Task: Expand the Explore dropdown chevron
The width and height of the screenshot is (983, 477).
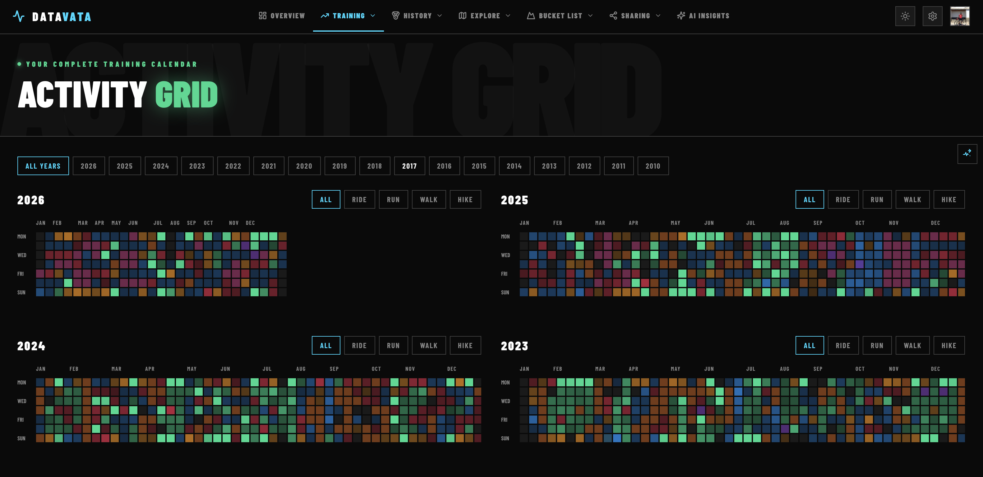Action: coord(508,16)
